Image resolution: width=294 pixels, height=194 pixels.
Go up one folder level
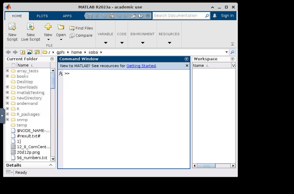coord(23,52)
